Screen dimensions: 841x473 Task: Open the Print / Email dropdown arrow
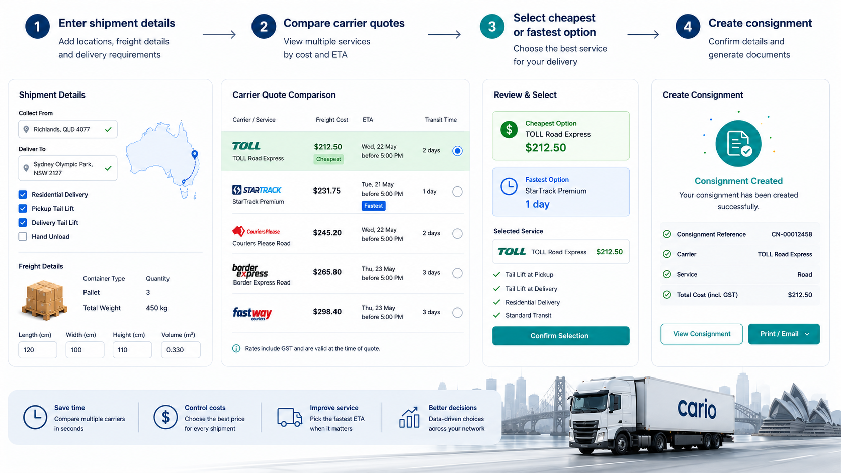pos(807,334)
